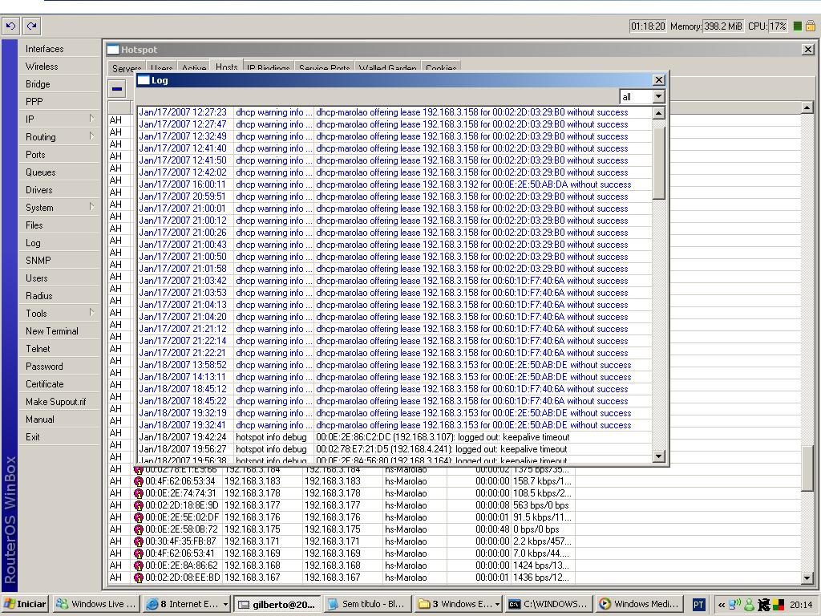Click Log window scrollbar thumb
The height and width of the screenshot is (616, 821).
point(659,162)
